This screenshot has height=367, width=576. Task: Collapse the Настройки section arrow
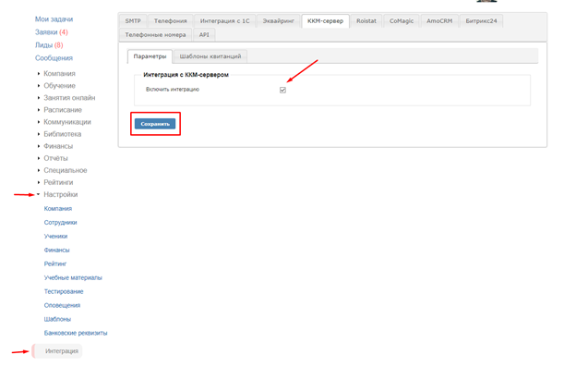pyautogui.click(x=38, y=194)
